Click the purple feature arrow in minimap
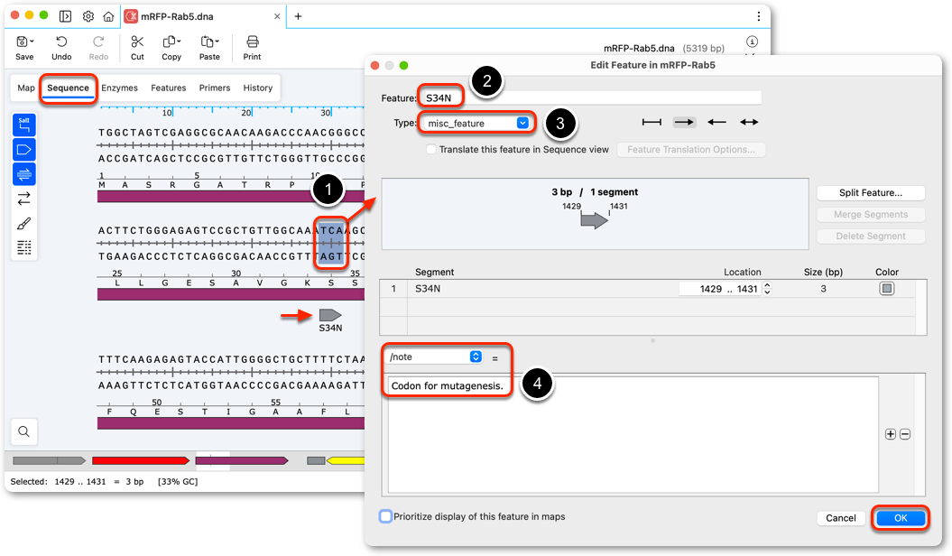This screenshot has width=952, height=556. click(x=242, y=460)
